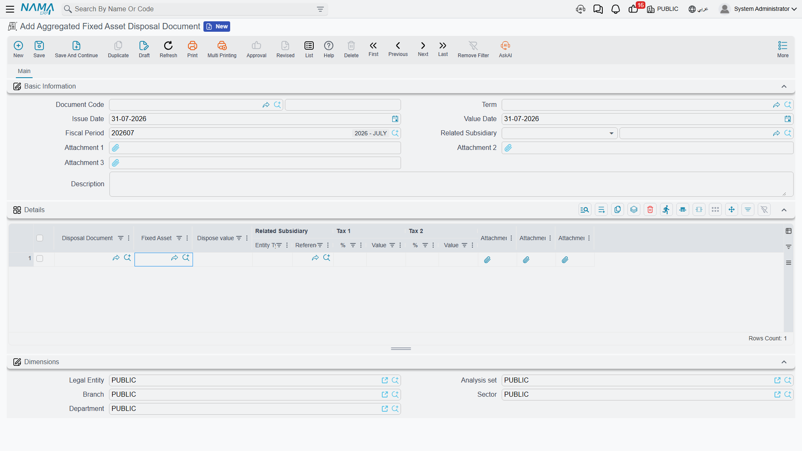Click the Approval toolbar icon
Viewport: 802px width, 451px height.
click(256, 49)
